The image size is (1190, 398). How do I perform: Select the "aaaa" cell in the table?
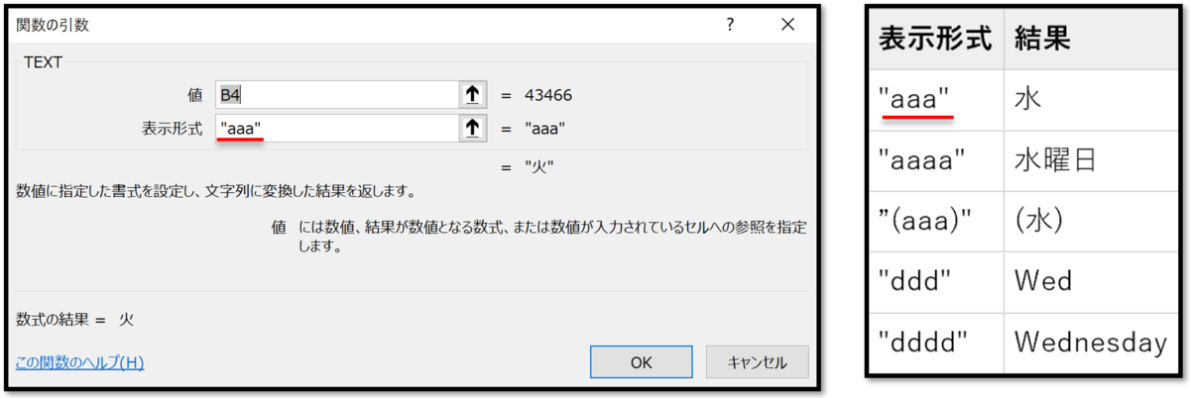coord(936,160)
